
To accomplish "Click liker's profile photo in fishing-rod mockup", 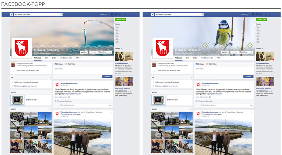I will (x=13, y=65).
